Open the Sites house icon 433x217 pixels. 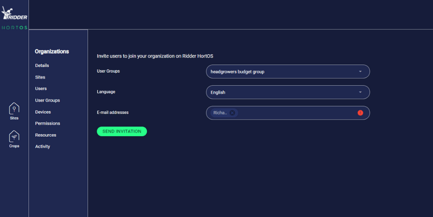(x=14, y=109)
